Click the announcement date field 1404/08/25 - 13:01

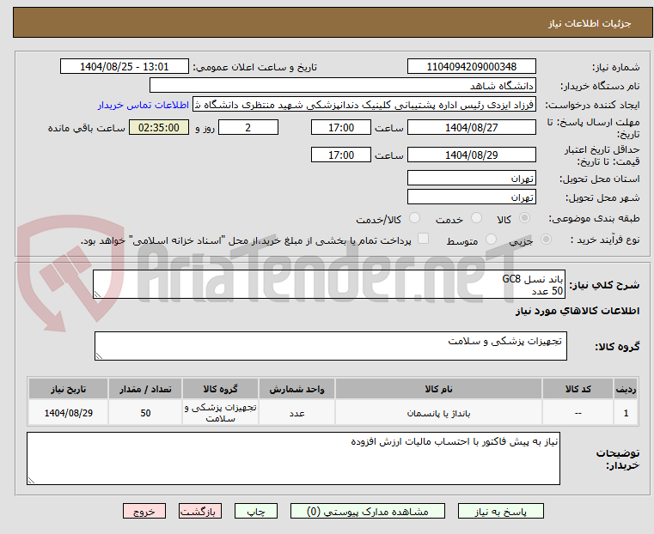125,67
